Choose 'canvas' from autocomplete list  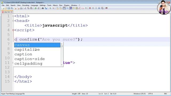[x=37, y=45]
